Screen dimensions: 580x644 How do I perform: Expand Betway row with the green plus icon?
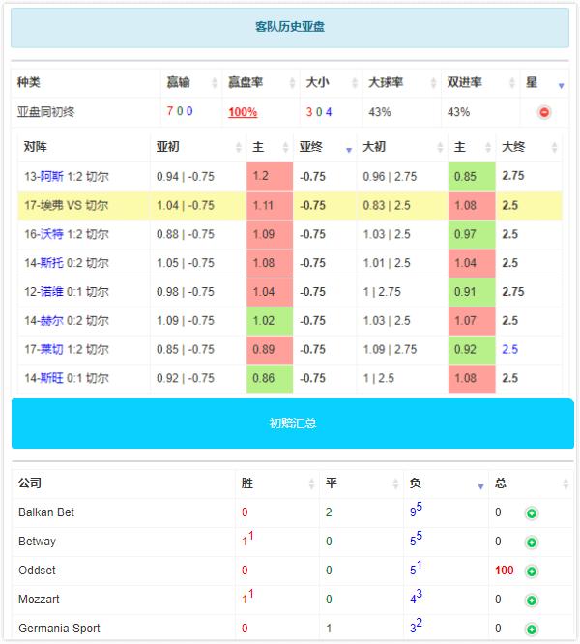coord(531,542)
